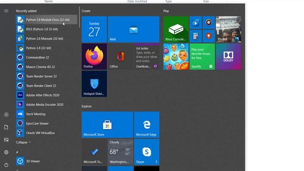Viewport: 304px width, 171px height.
Task: Launch Adobe Media Encoder 2020
Action: [47, 104]
